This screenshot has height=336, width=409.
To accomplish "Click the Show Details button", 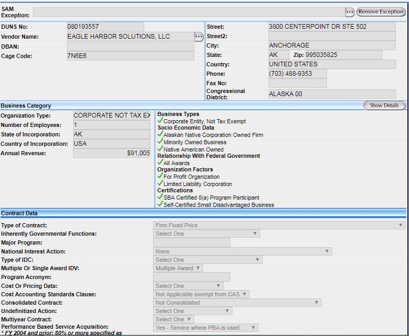I will click(x=384, y=106).
